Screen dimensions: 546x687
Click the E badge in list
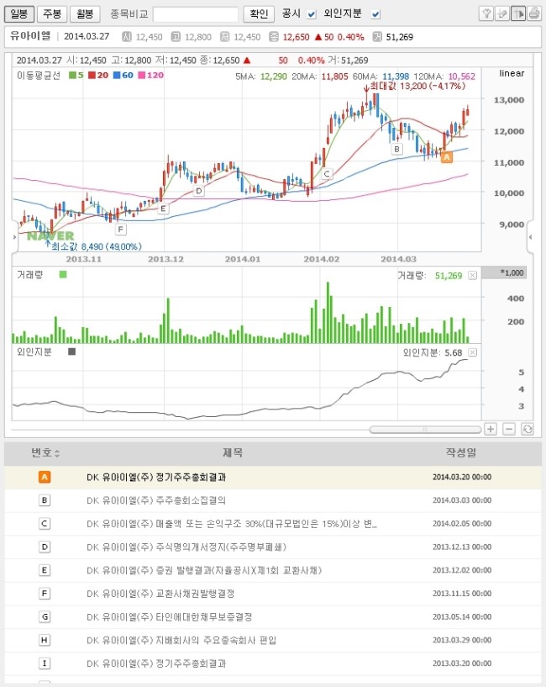click(x=45, y=570)
